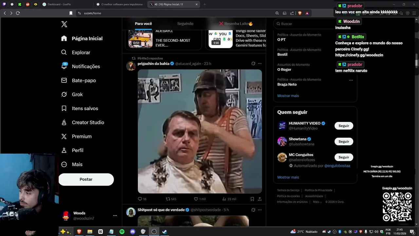
Task: Open Termos de Serviço footer link
Action: (x=288, y=190)
